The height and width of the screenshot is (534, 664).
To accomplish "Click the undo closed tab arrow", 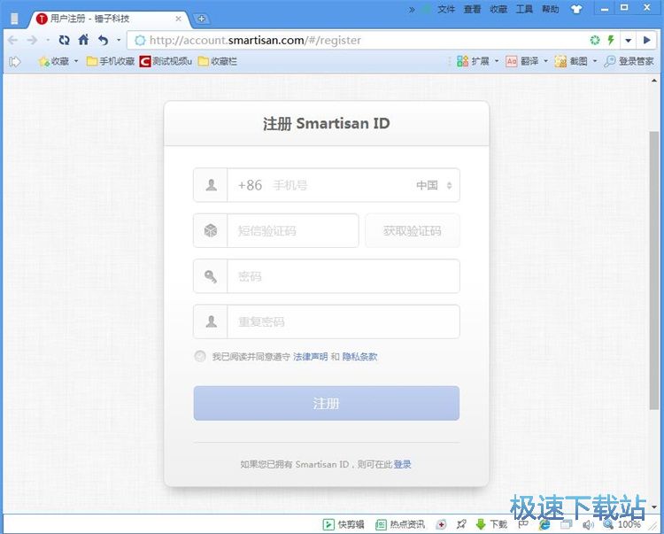I will coord(103,40).
